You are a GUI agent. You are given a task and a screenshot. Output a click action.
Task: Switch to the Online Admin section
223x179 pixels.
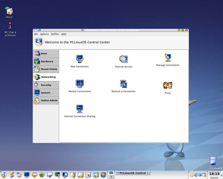[x=46, y=100]
